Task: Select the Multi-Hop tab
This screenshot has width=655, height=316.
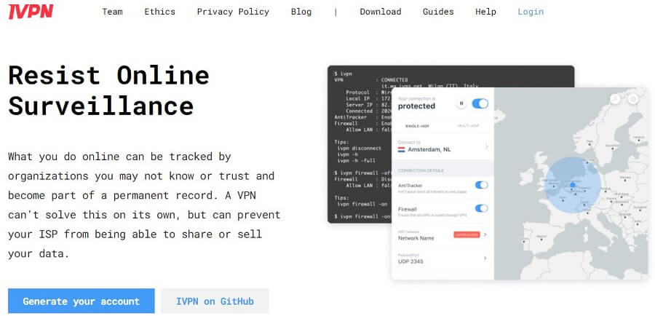Action: coord(468,126)
